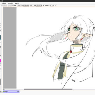Open the zoom percentage dropdown arrow
The image size is (95, 95).
pyautogui.click(x=22, y=6)
